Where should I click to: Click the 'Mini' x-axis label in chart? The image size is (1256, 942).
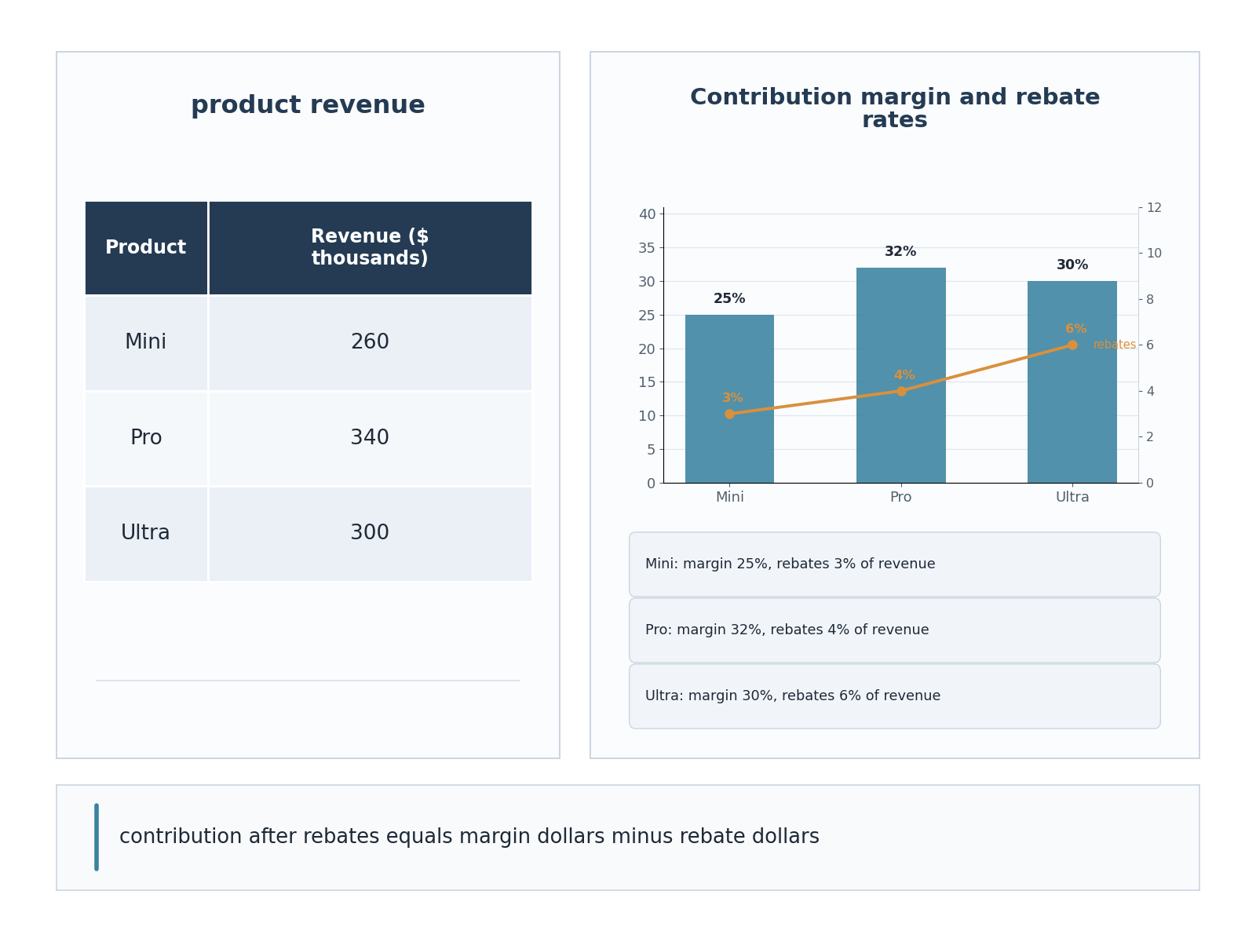pos(730,497)
